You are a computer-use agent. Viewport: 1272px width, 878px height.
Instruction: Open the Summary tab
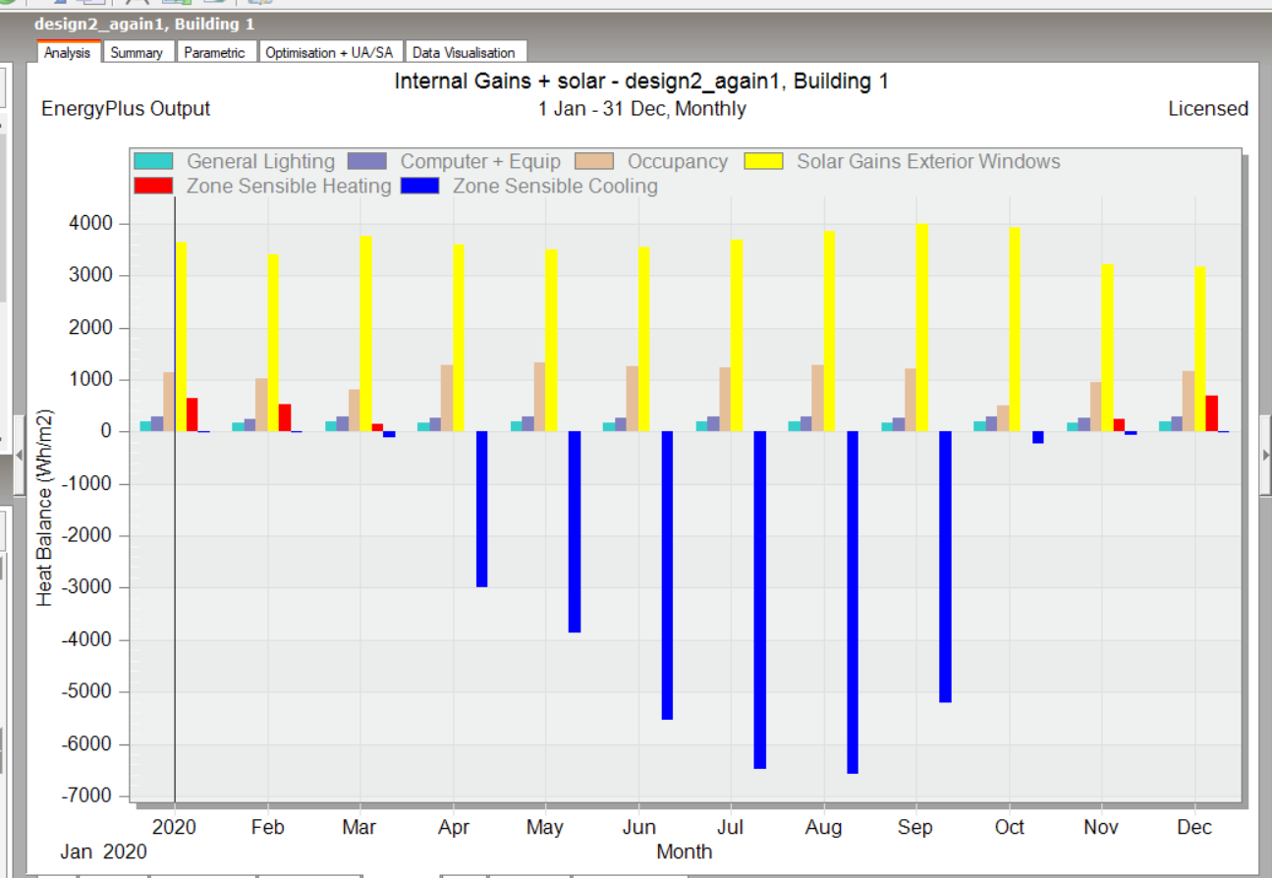point(138,52)
